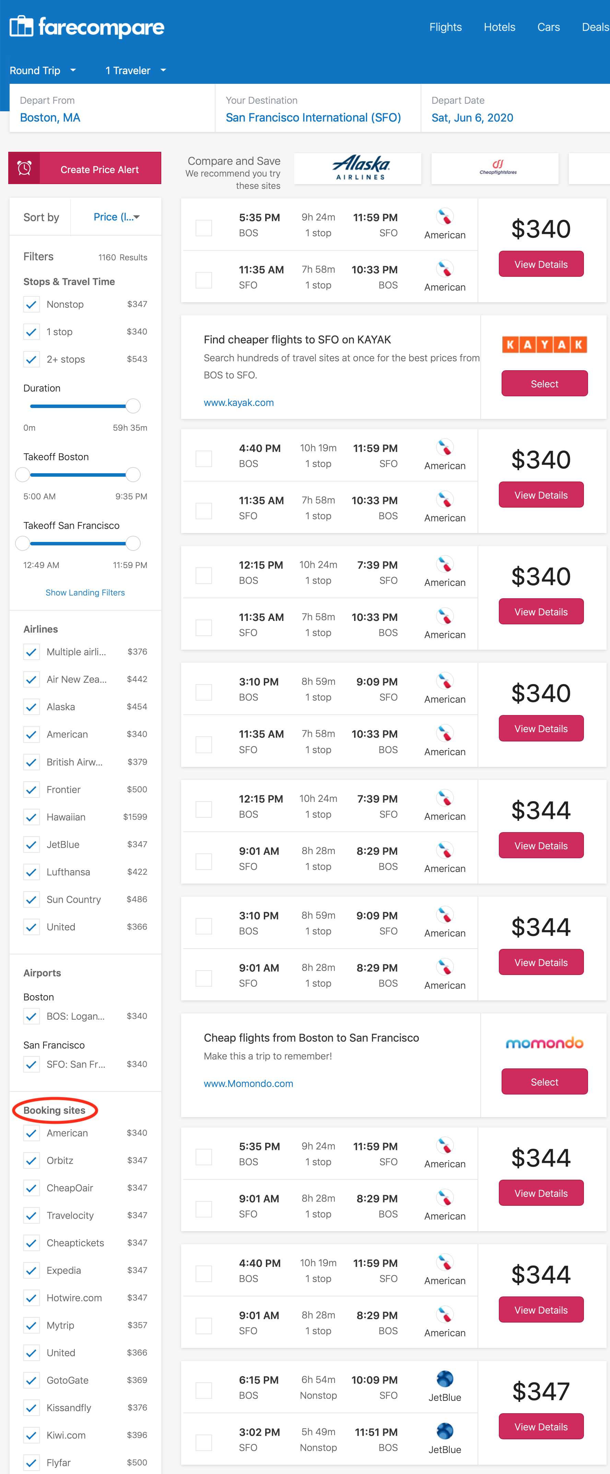The height and width of the screenshot is (1474, 610).
Task: Click the KAYAK logo
Action: (x=544, y=344)
